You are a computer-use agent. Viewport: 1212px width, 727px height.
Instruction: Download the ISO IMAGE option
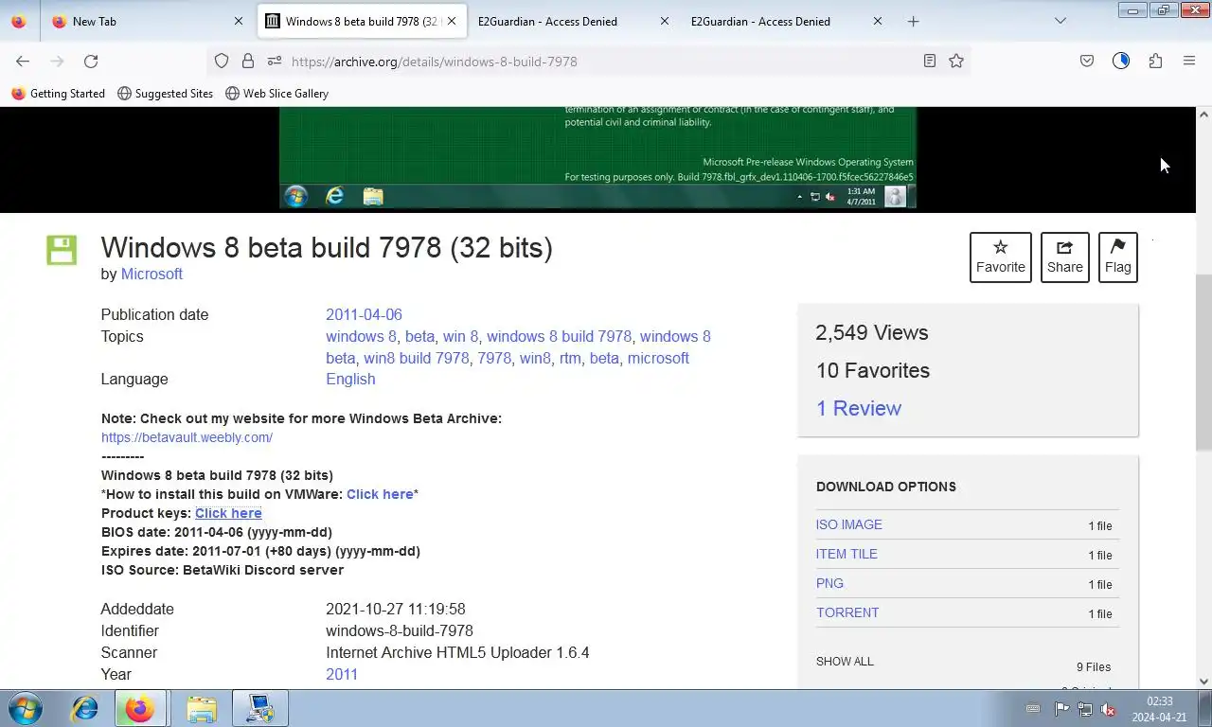click(849, 524)
